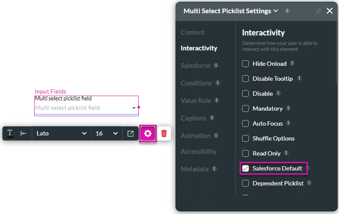Open the Lato font dropdown
The width and height of the screenshot is (339, 214).
[x=61, y=134]
